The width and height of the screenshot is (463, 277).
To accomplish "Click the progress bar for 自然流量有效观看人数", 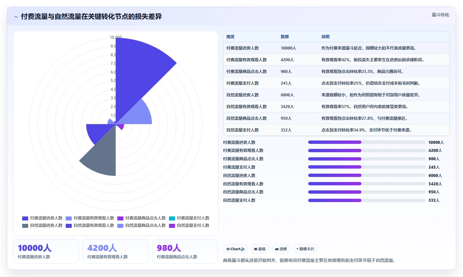I will point(367,184).
